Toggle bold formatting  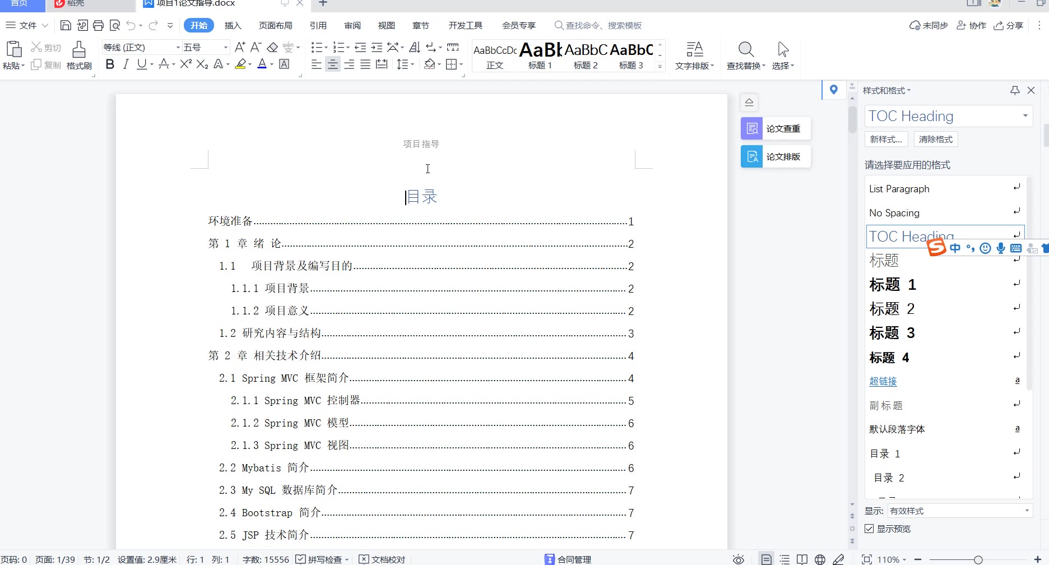(110, 64)
